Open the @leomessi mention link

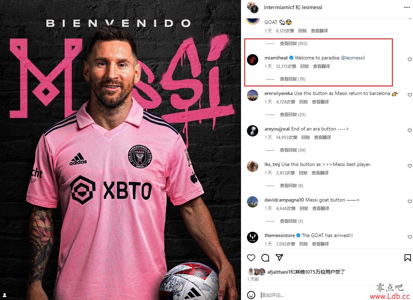click(x=353, y=58)
